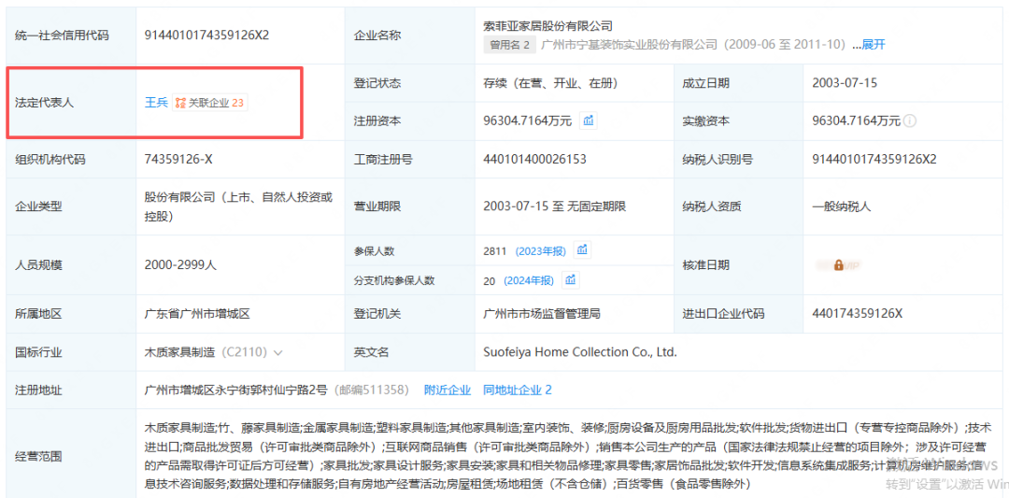Click the English name Suofeiya Home Collection
1009x498 pixels.
tap(579, 352)
